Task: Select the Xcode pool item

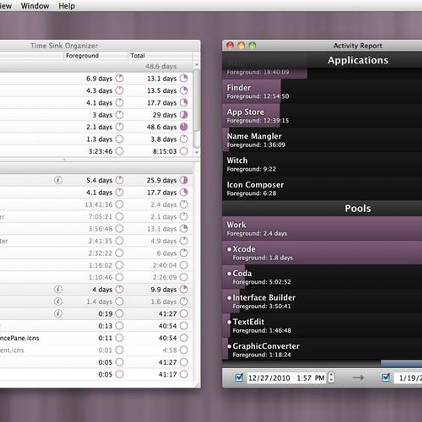Action: [322, 253]
